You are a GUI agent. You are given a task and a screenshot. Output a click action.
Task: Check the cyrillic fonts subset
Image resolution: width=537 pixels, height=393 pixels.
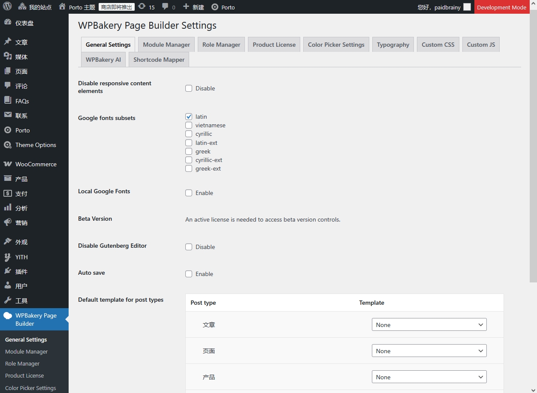click(189, 134)
